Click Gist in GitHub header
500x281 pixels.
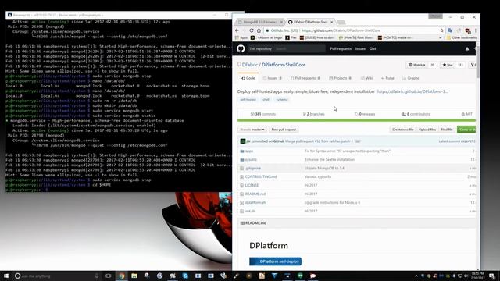point(373,48)
